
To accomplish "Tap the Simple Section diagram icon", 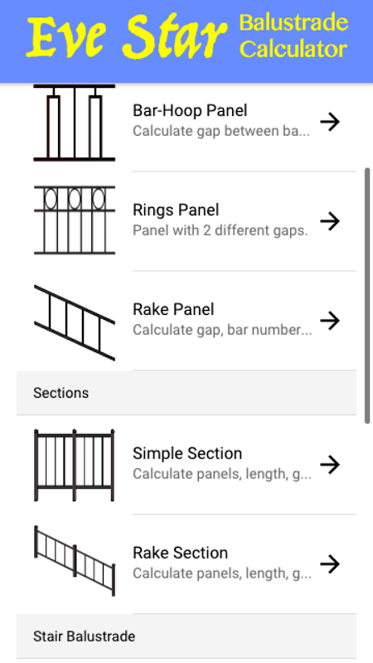I will tap(75, 465).
